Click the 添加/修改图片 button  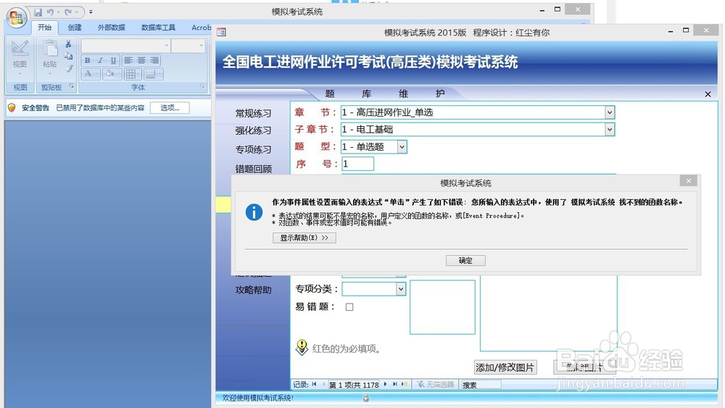click(x=505, y=368)
